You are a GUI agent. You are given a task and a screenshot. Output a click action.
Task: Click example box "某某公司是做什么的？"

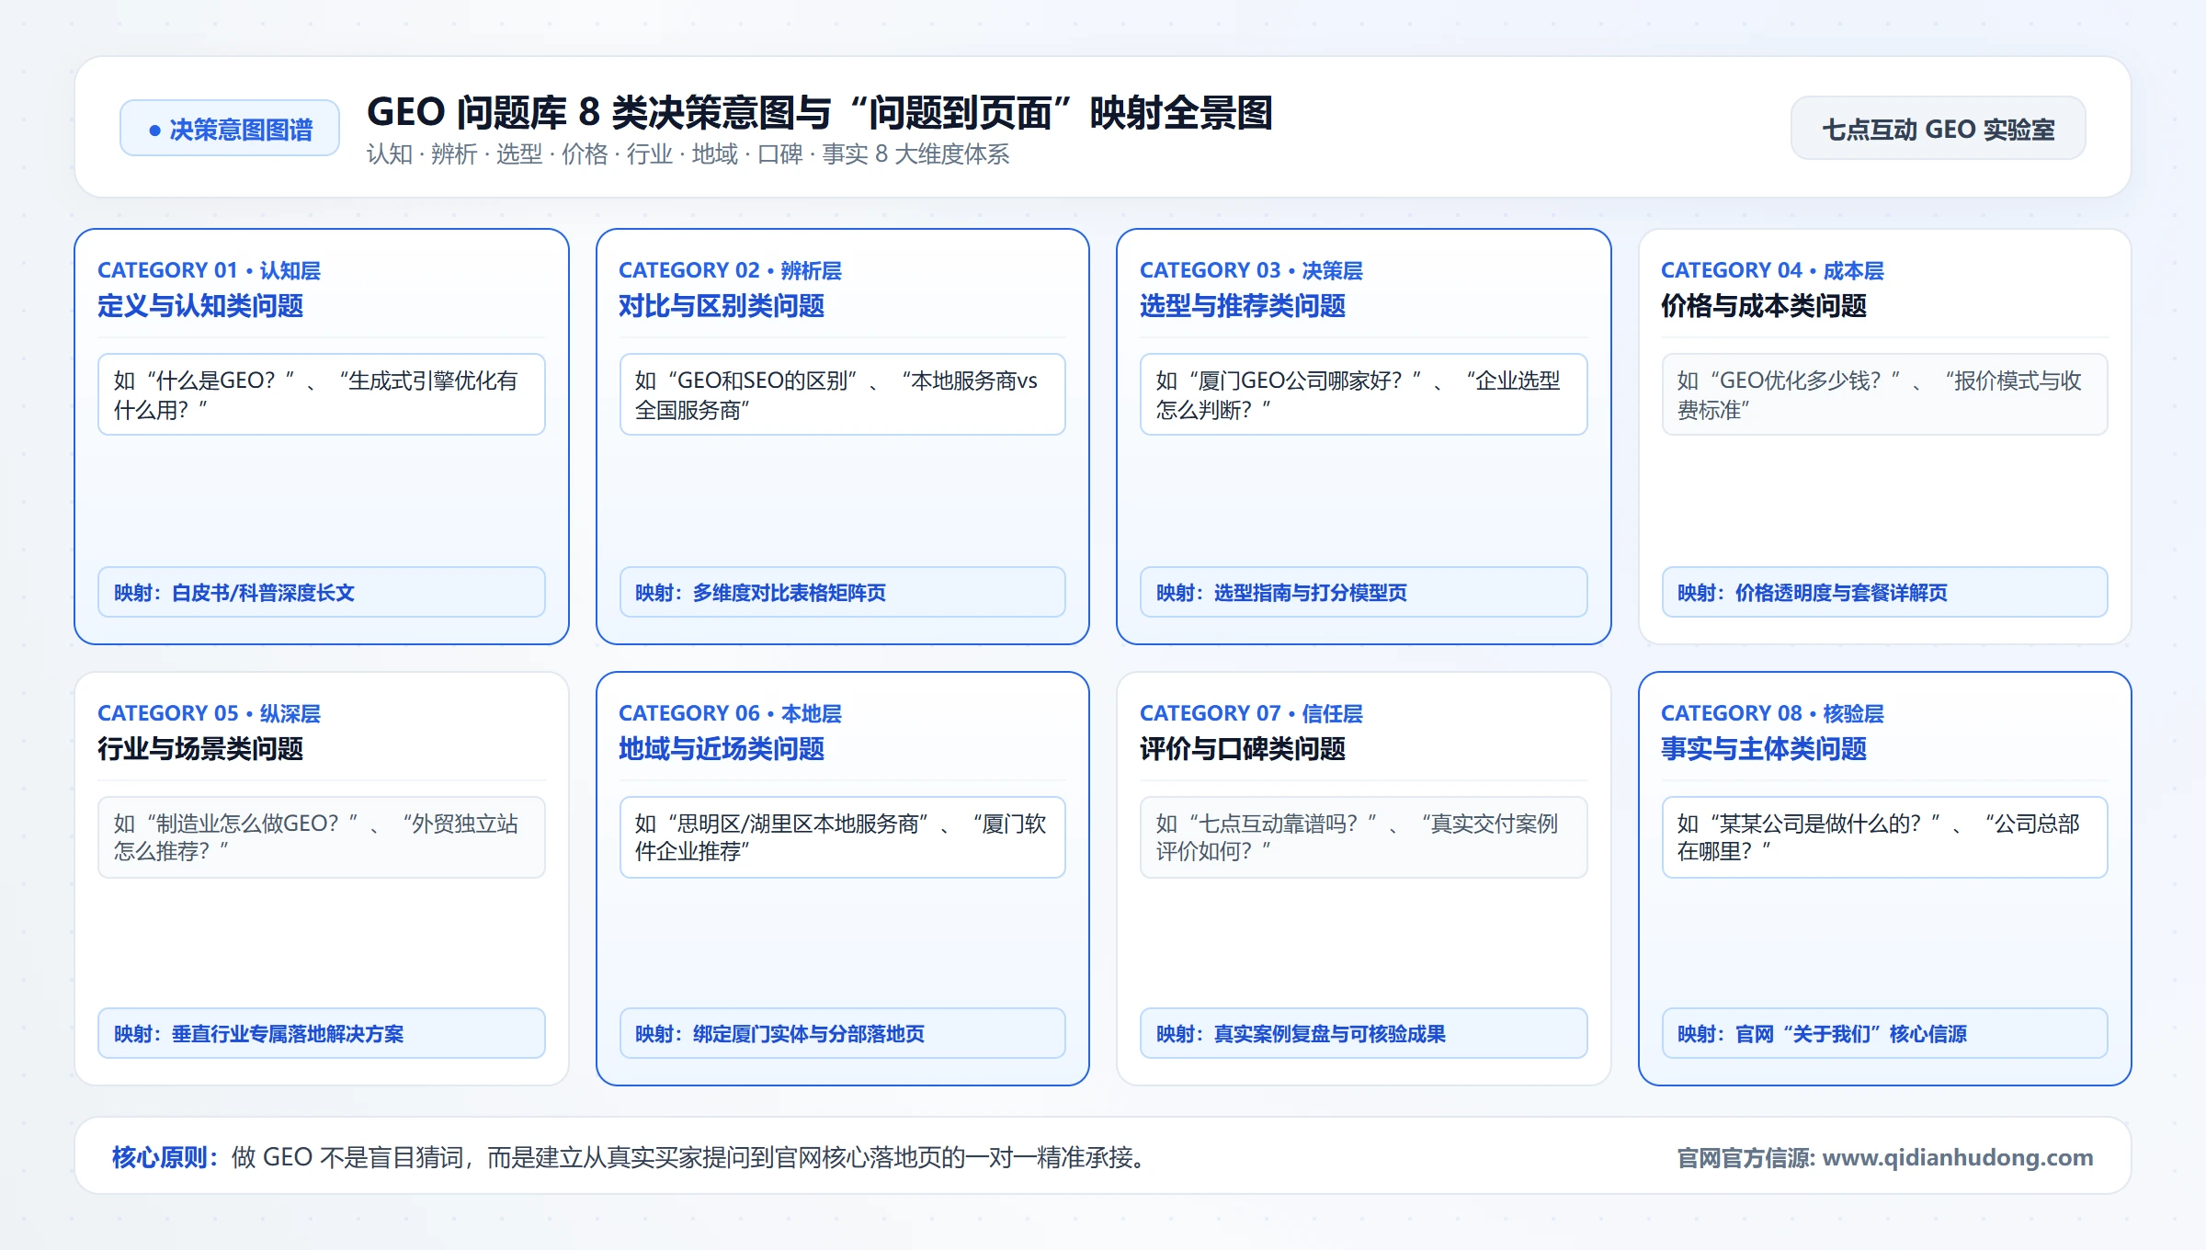click(1885, 837)
